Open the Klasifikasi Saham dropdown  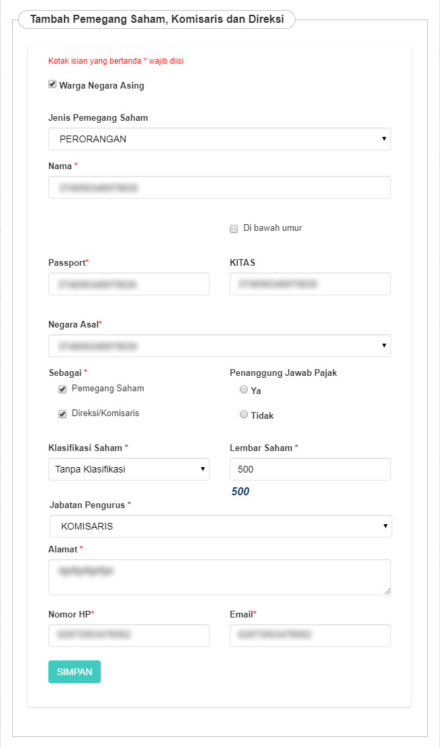(128, 469)
